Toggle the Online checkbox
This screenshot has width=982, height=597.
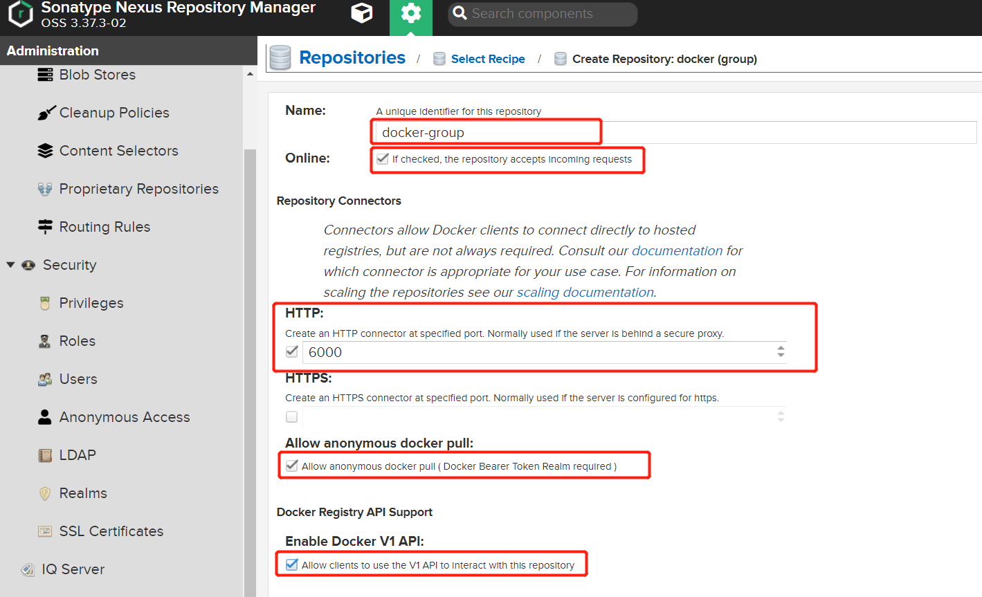(x=382, y=158)
